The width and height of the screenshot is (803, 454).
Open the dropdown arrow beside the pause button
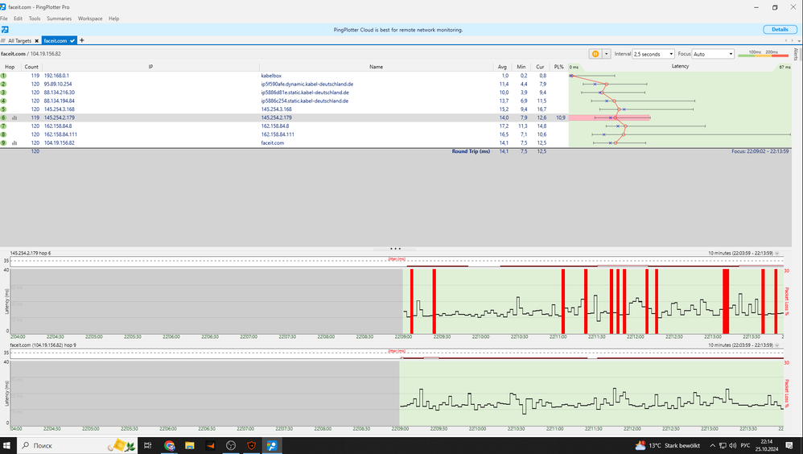[x=607, y=54]
